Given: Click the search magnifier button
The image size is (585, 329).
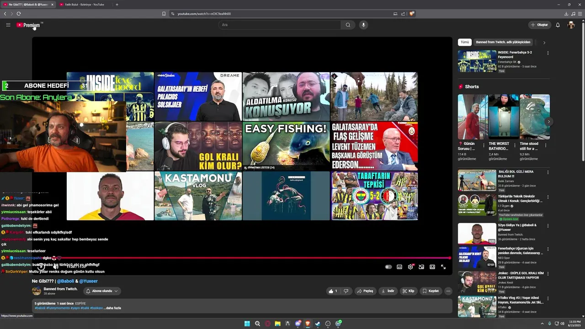Looking at the screenshot, I should coord(348,25).
